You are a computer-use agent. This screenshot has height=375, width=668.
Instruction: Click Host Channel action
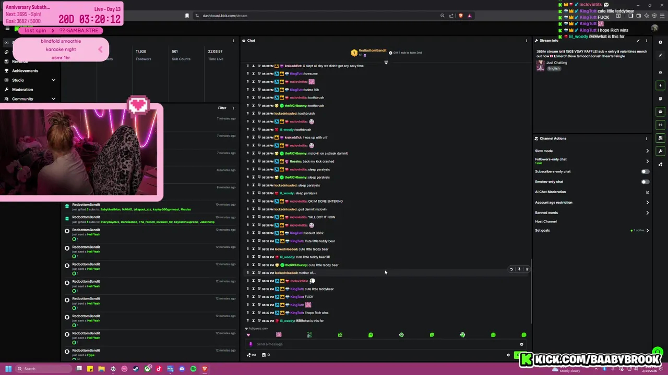(x=546, y=221)
